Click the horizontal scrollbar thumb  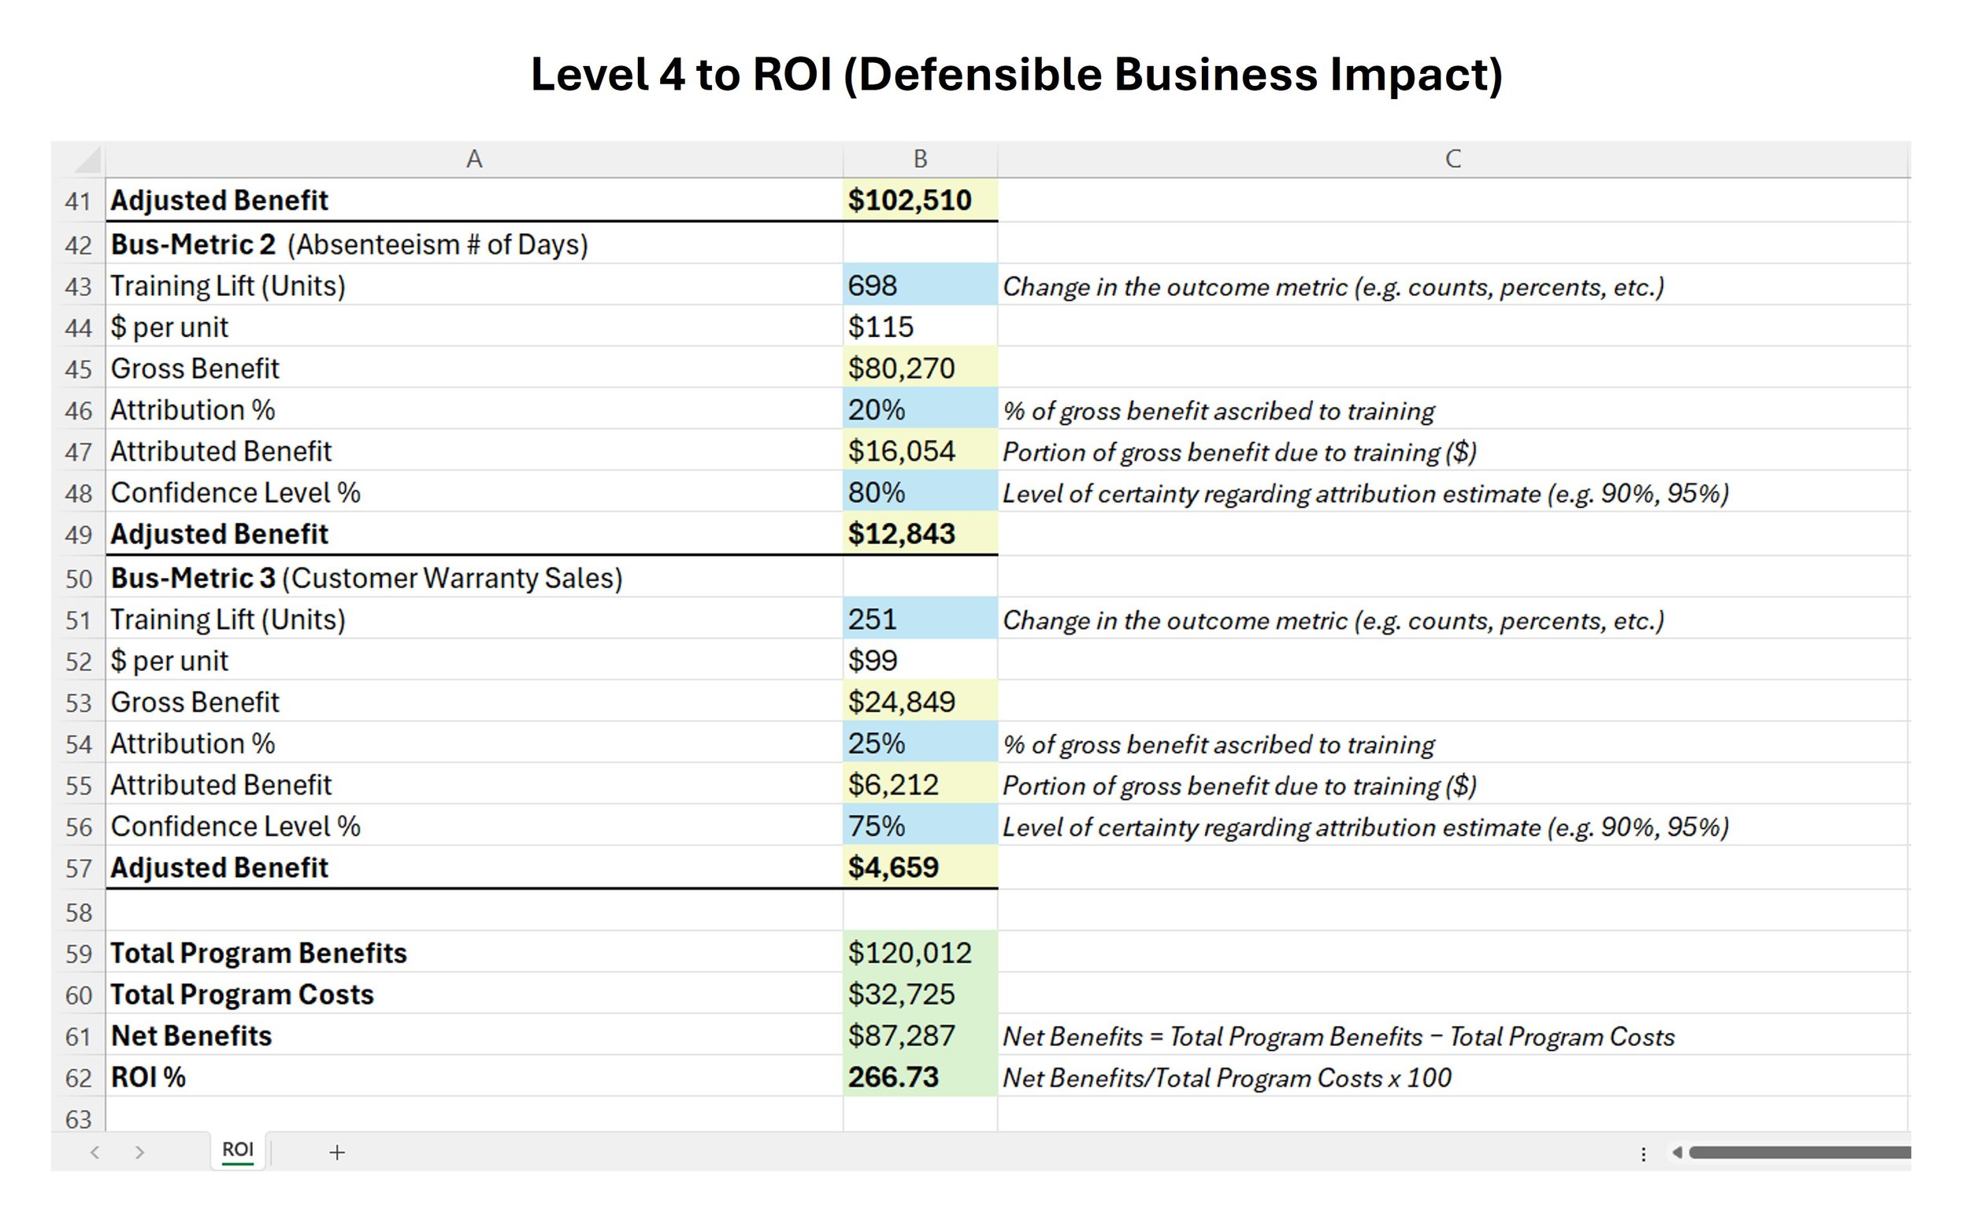click(x=1798, y=1152)
